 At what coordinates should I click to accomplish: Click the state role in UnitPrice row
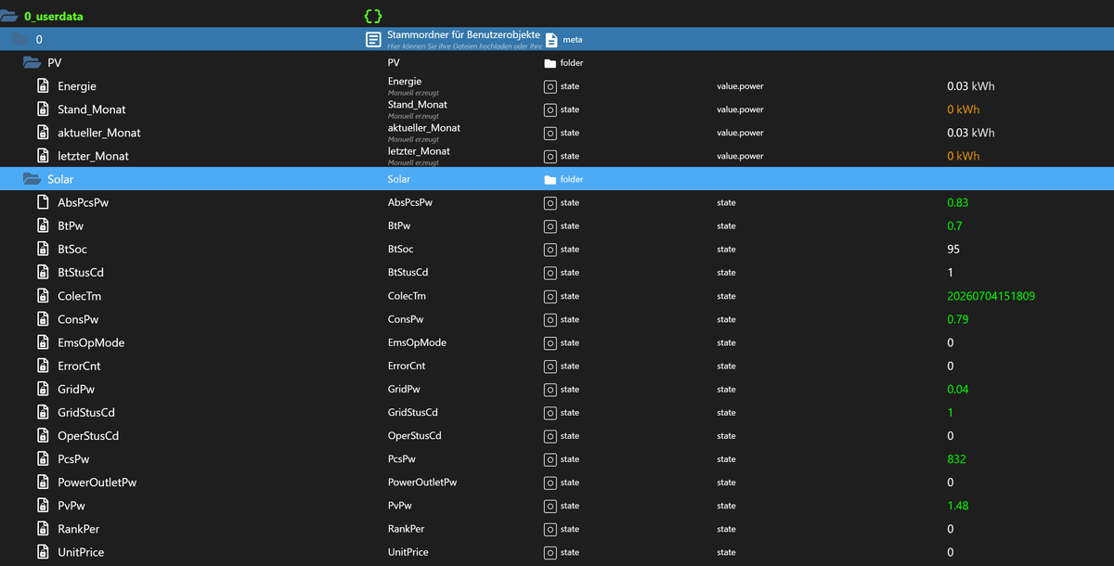tap(726, 552)
